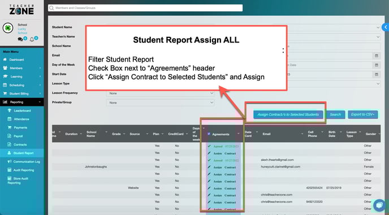Click the Audit Reporting icon

click(x=10, y=170)
